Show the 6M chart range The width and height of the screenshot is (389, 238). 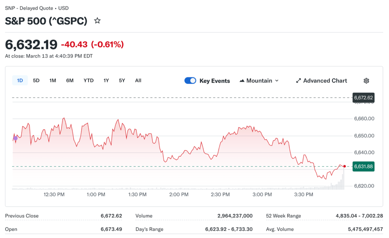pos(70,80)
